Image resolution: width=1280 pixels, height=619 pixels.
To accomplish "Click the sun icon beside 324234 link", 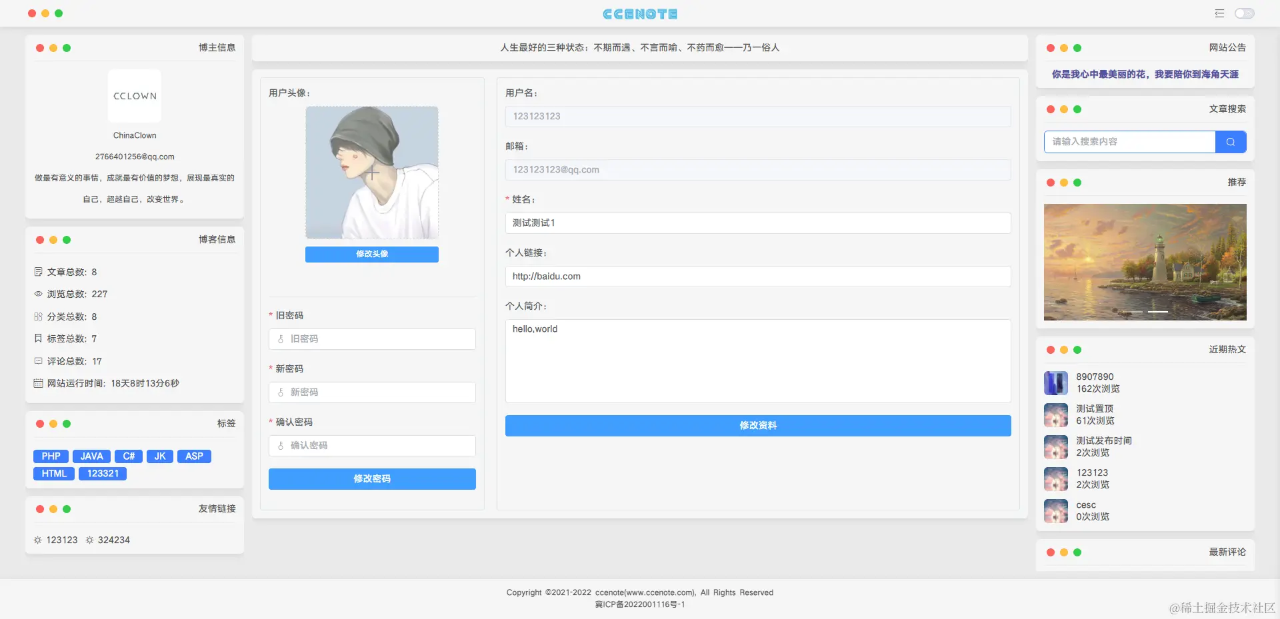I will click(89, 540).
